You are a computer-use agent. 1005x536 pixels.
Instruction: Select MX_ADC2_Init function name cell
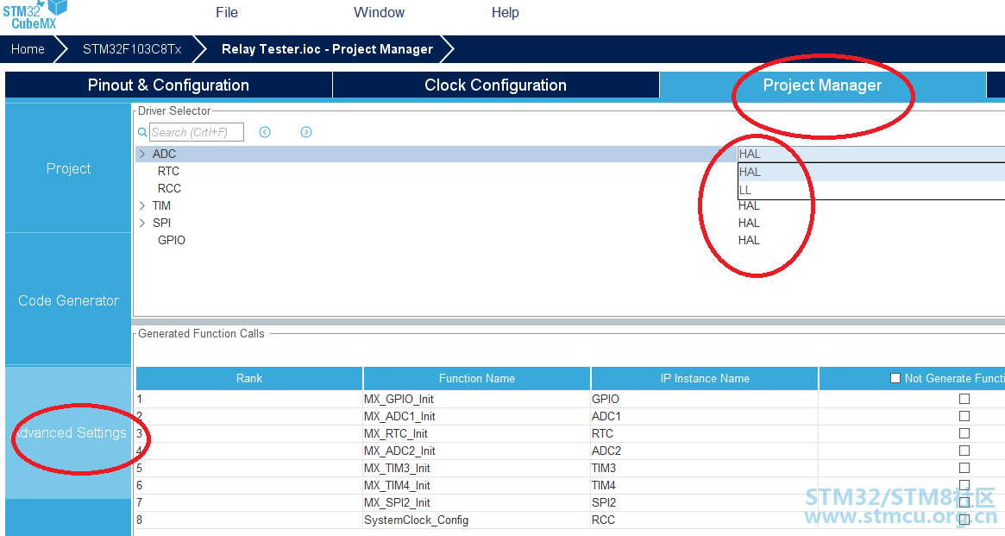476,451
